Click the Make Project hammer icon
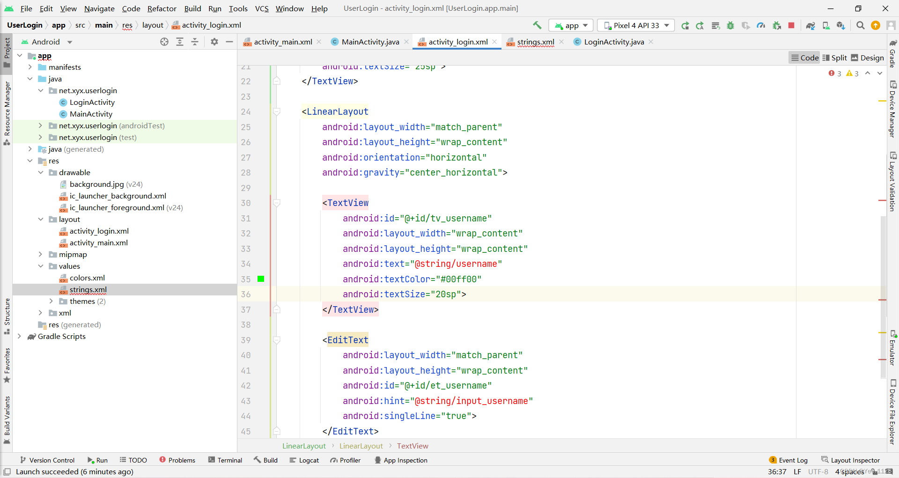 (x=537, y=25)
